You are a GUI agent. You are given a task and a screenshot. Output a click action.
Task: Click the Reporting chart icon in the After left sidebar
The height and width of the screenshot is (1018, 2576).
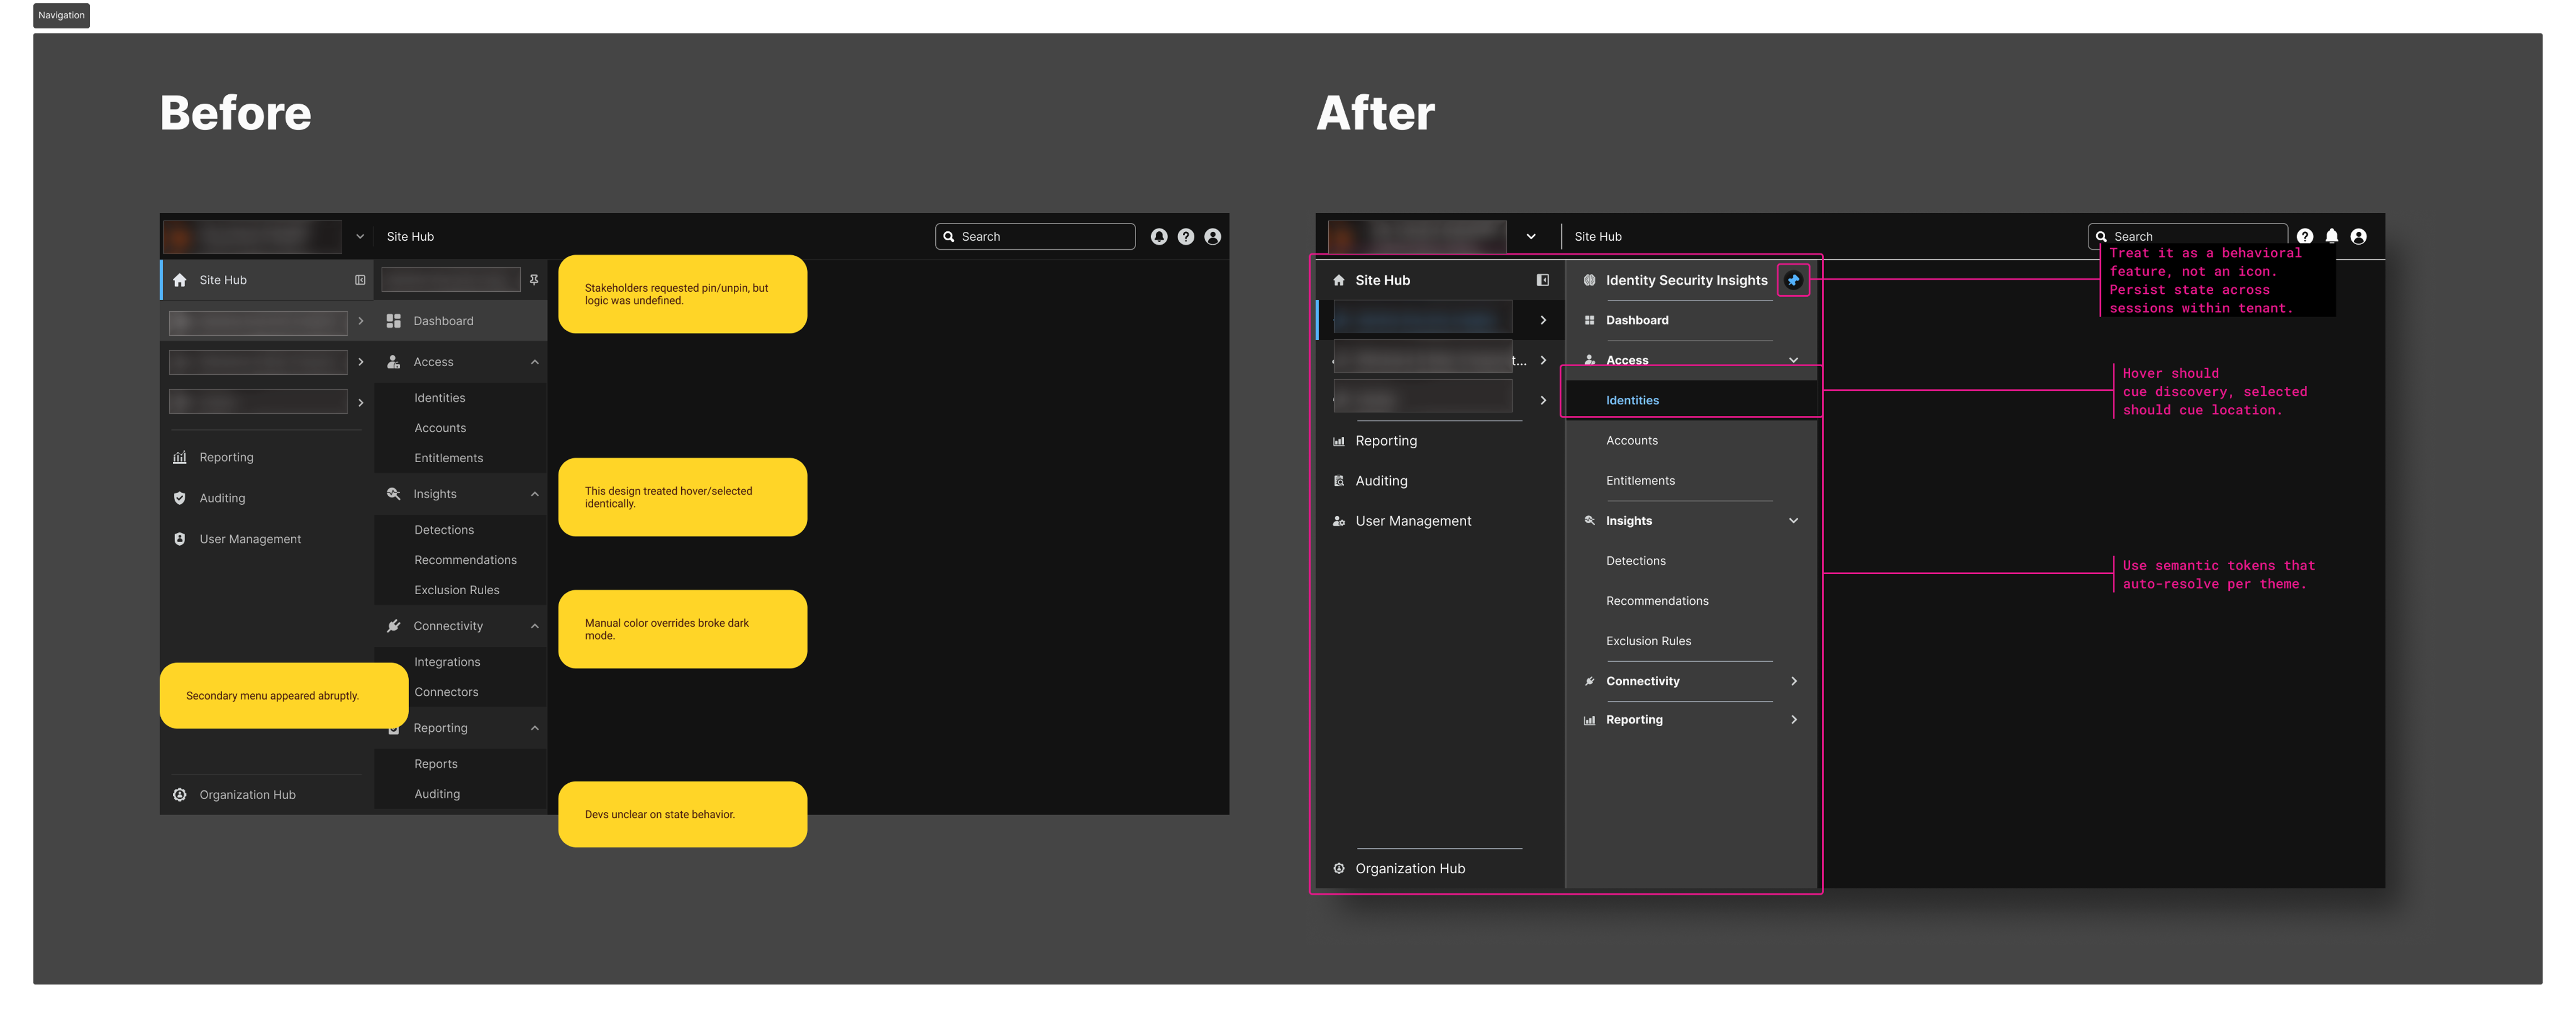1339,441
